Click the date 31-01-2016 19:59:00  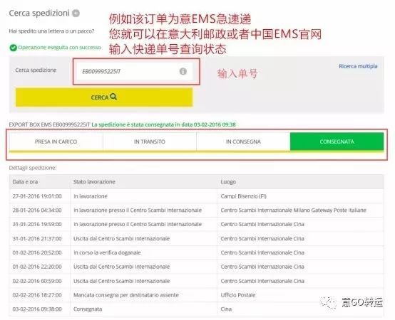(37, 224)
